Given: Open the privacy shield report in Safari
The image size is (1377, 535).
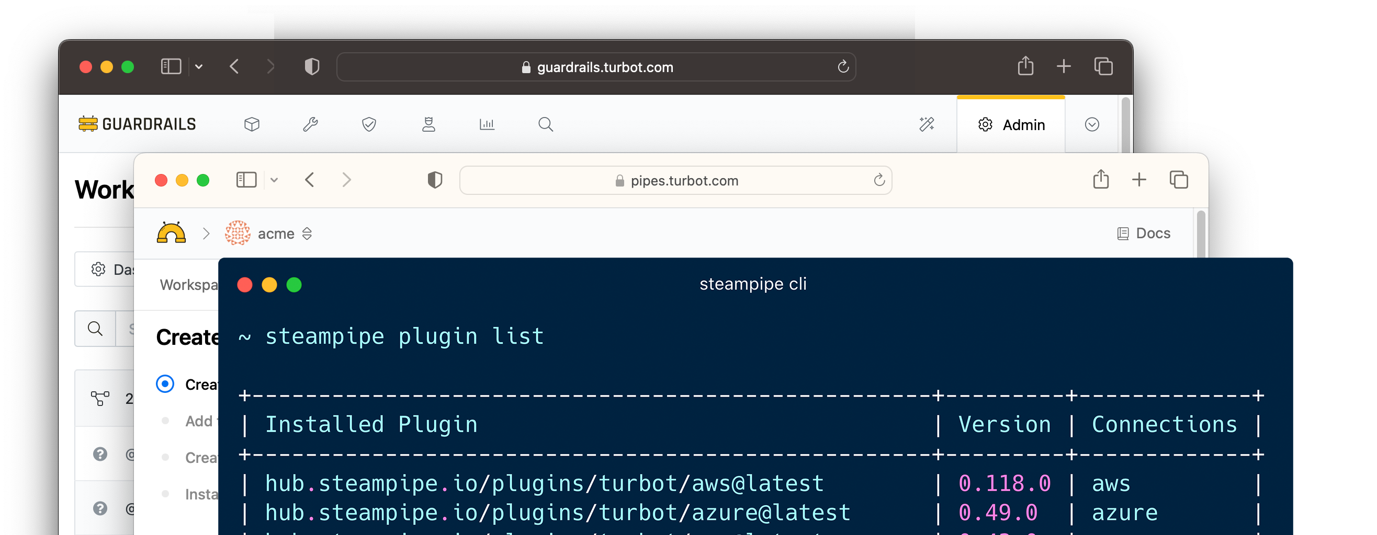Looking at the screenshot, I should pyautogui.click(x=435, y=180).
